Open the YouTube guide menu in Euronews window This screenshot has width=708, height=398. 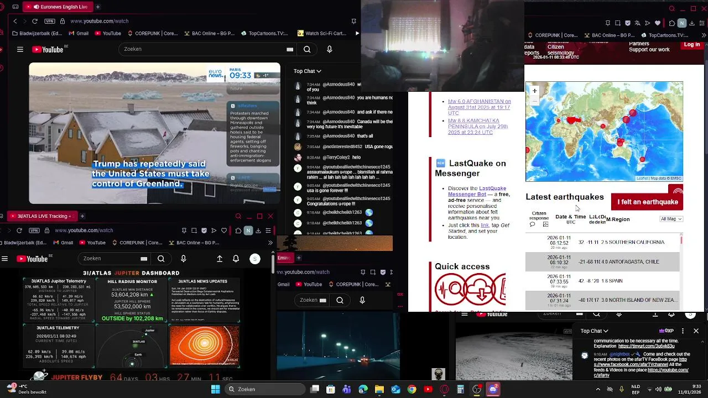(x=20, y=49)
